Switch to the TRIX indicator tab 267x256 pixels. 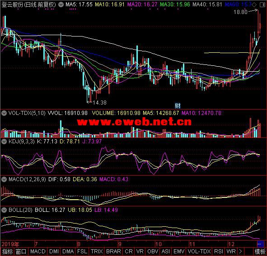tap(97, 251)
